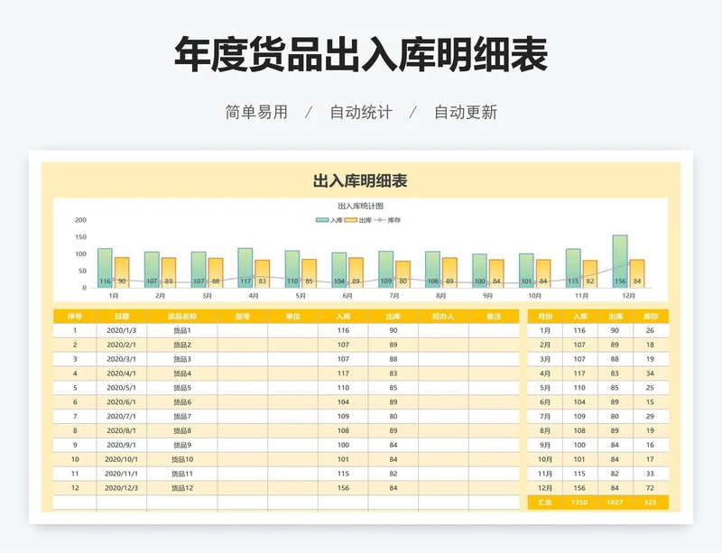Click the sheet title 出入库明细表
The image size is (722, 553).
click(x=360, y=180)
